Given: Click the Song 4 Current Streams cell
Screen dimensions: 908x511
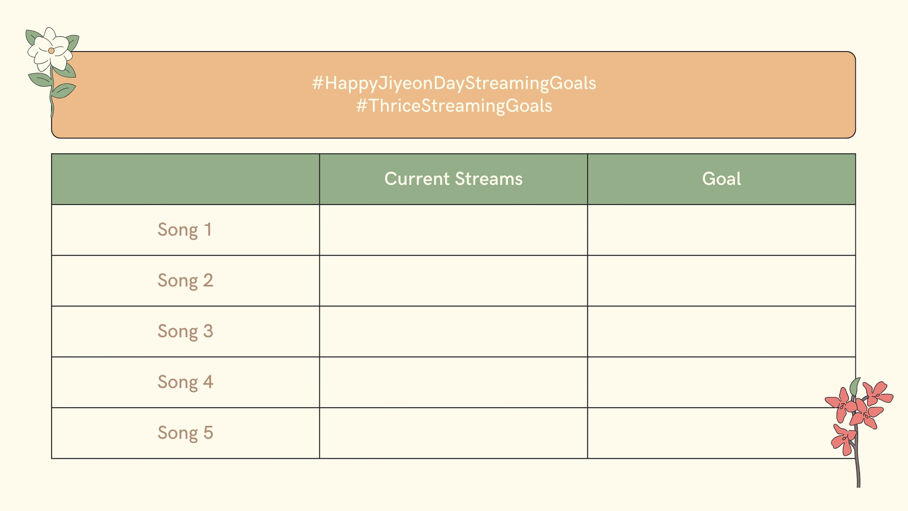Looking at the screenshot, I should point(453,382).
